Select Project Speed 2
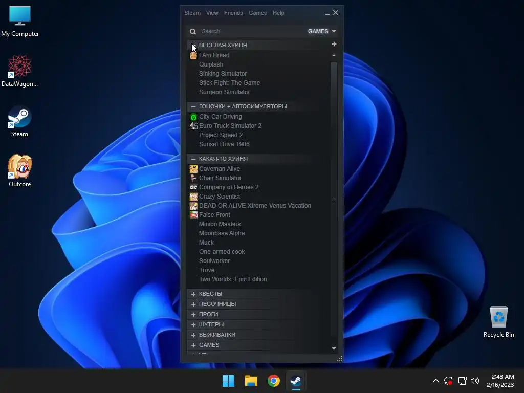 pyautogui.click(x=221, y=135)
